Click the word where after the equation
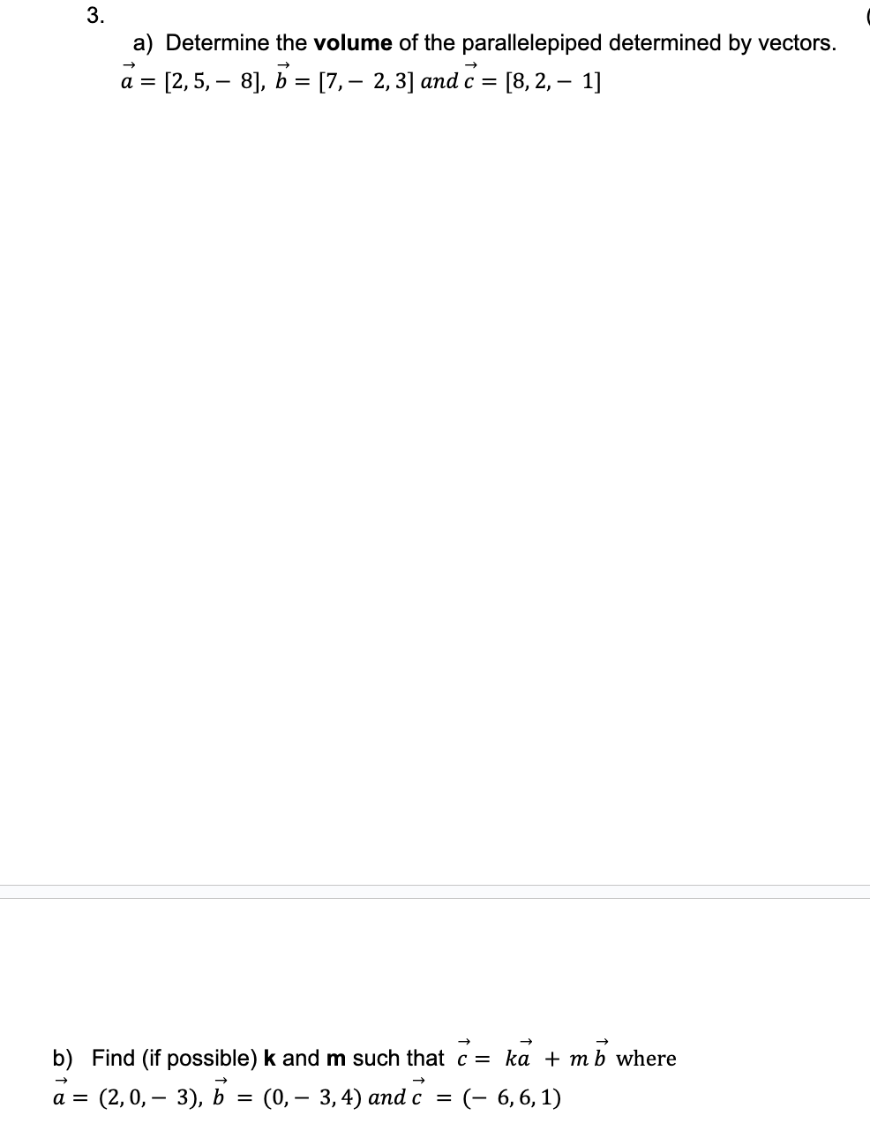The image size is (870, 1138). coord(646,1059)
